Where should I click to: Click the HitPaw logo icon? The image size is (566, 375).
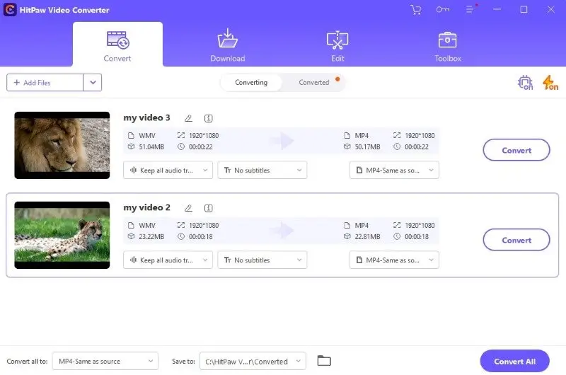click(x=10, y=10)
